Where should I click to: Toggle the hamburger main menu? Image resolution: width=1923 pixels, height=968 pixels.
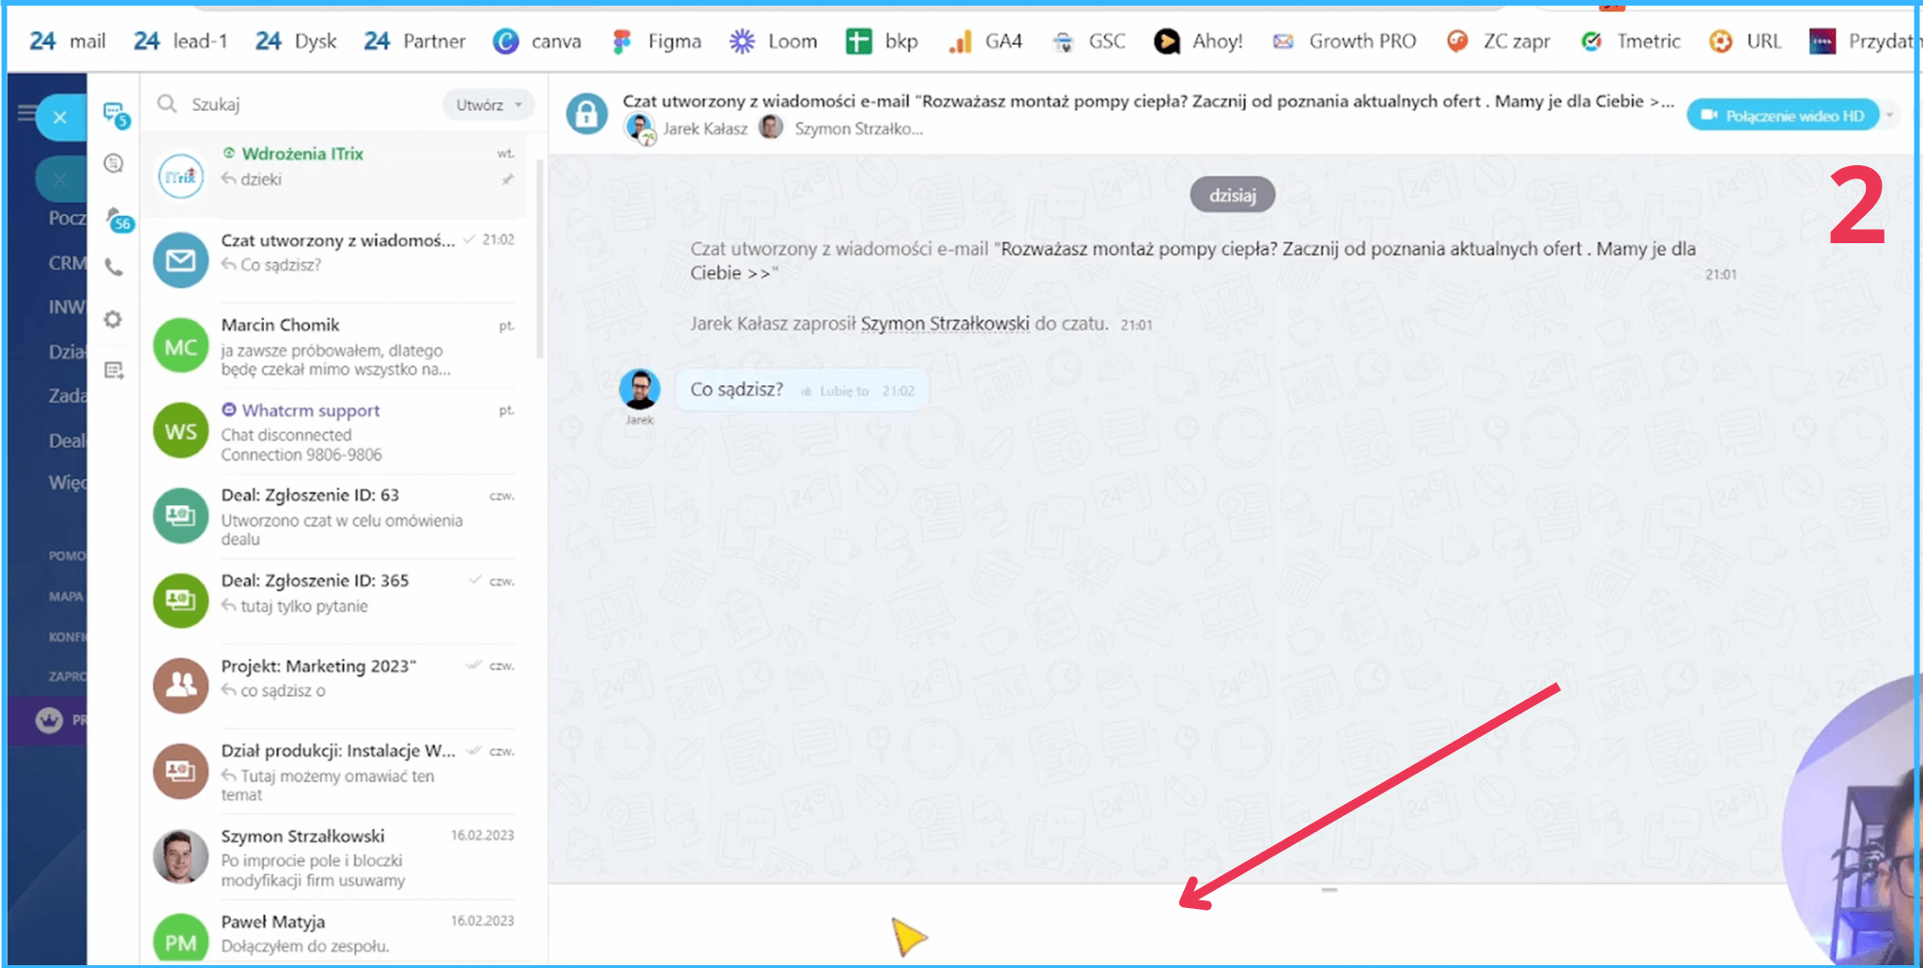point(26,115)
